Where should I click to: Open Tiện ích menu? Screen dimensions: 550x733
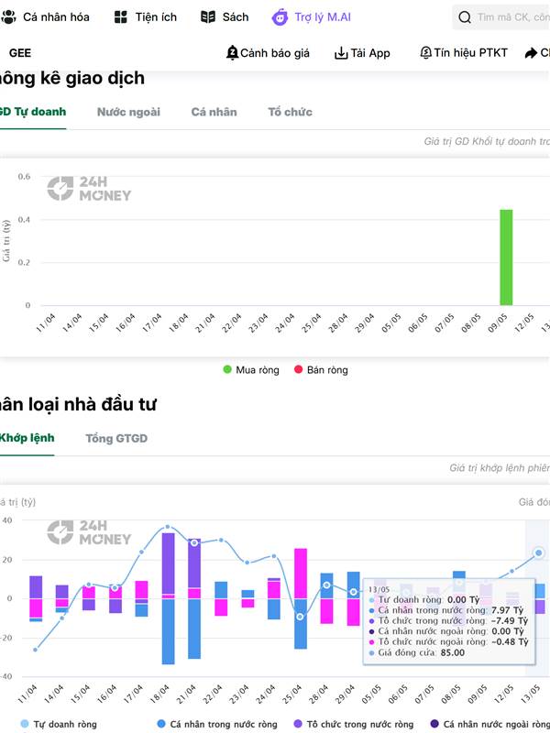(146, 17)
